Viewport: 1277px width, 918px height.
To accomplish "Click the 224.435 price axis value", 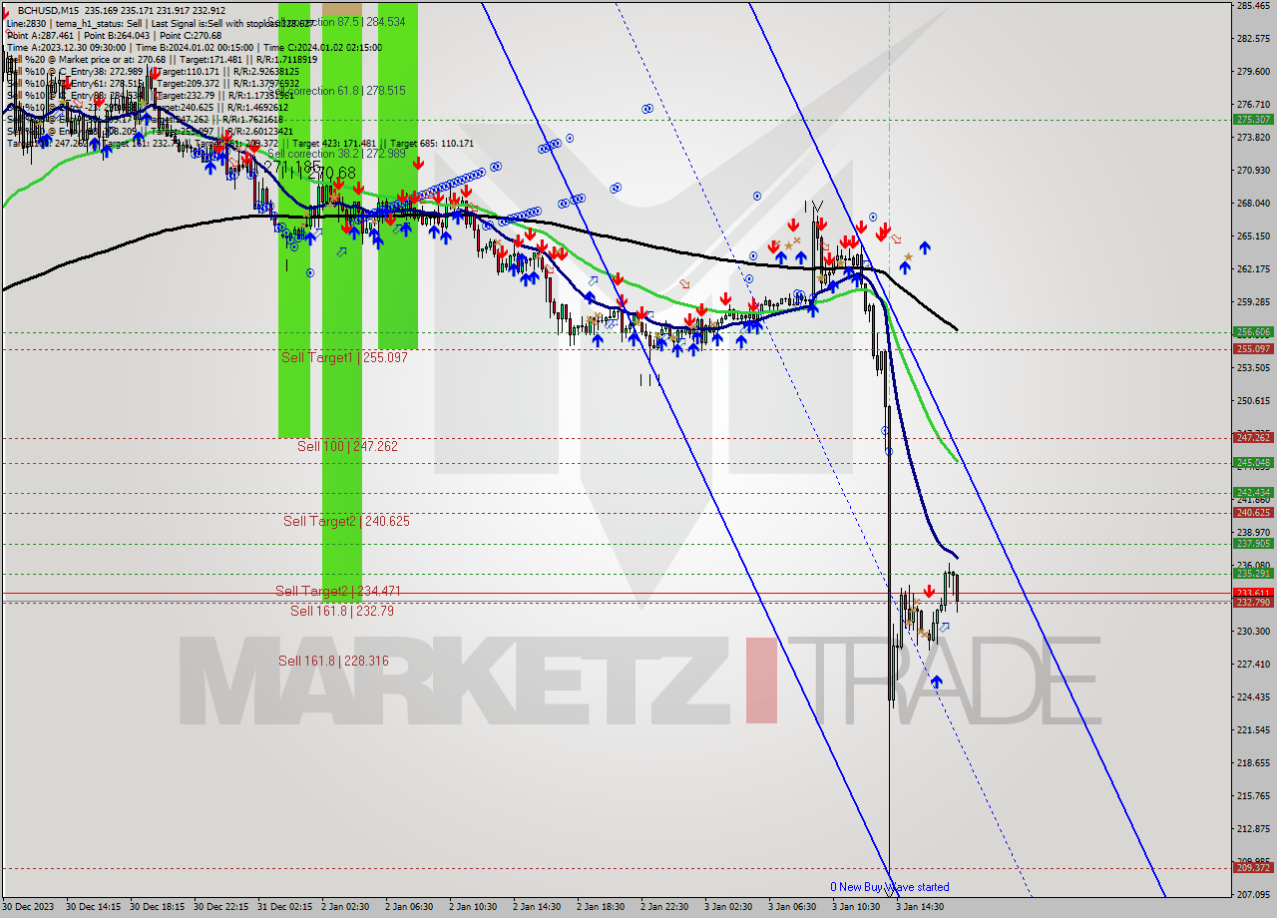I will coord(1253,697).
